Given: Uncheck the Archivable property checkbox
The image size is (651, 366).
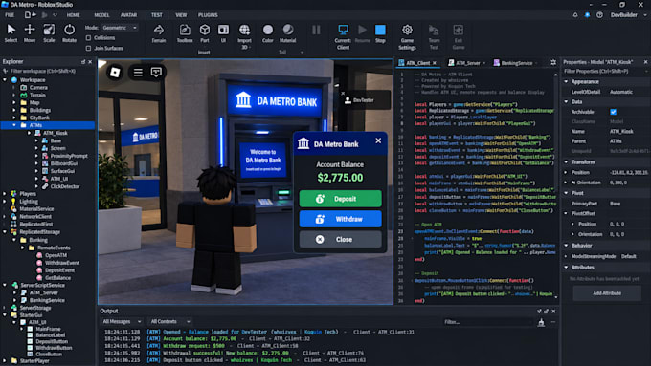Looking at the screenshot, I should [x=614, y=112].
